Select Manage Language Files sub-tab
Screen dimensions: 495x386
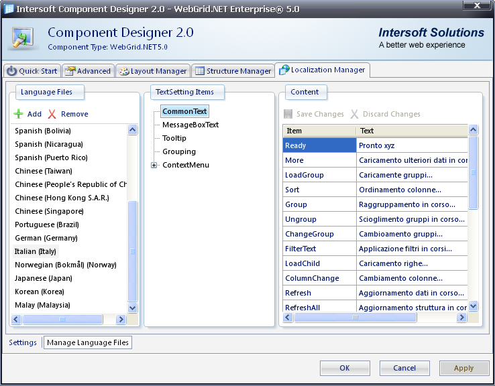88,342
